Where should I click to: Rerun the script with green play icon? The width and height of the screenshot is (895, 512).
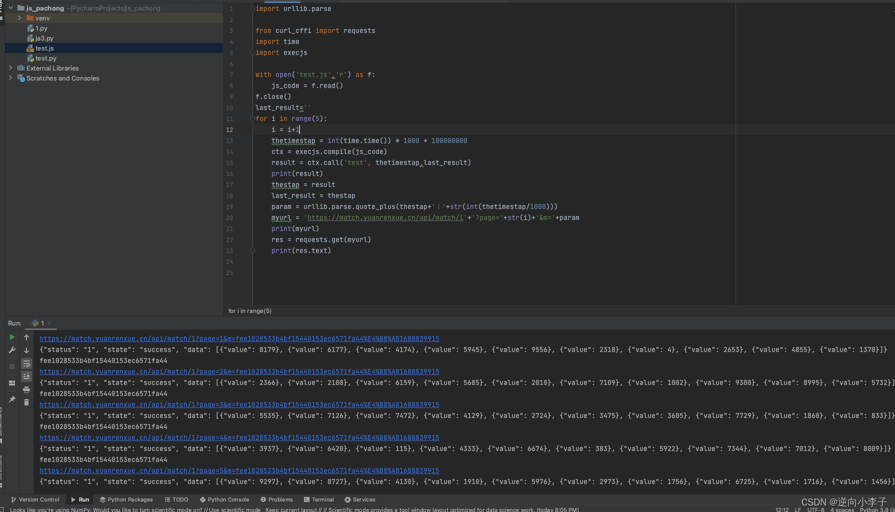[12, 337]
